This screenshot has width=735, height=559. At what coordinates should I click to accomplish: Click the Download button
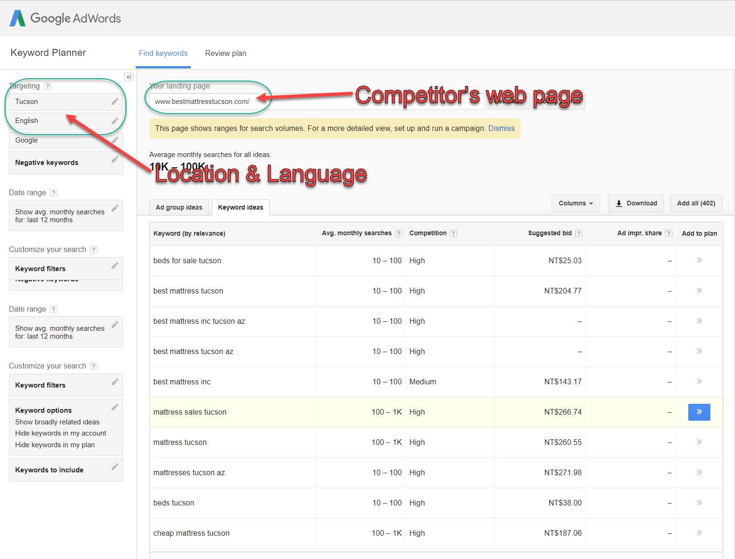point(636,204)
